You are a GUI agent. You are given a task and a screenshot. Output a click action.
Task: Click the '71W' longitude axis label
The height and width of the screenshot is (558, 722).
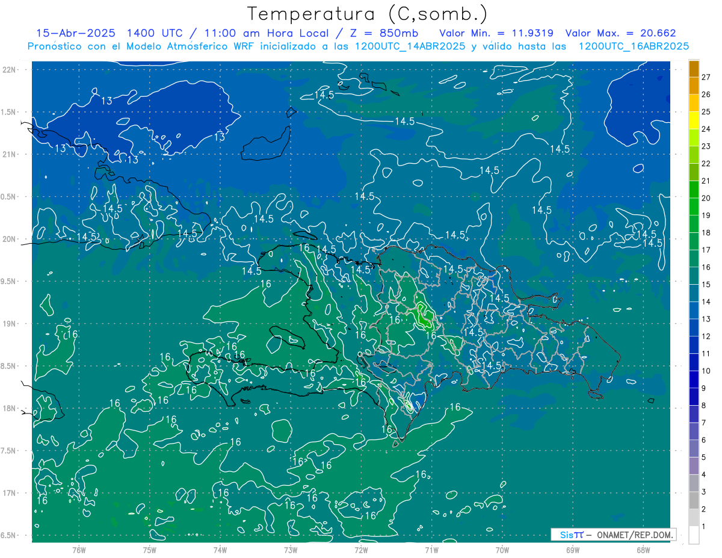(431, 550)
